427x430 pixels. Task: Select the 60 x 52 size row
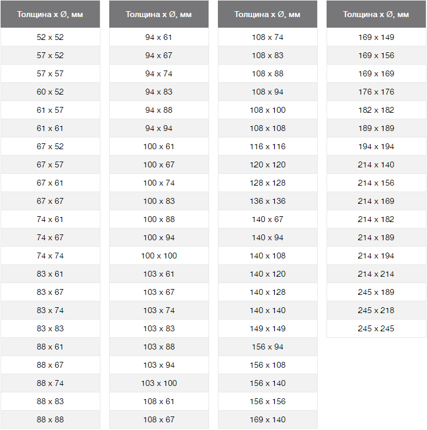coord(50,92)
